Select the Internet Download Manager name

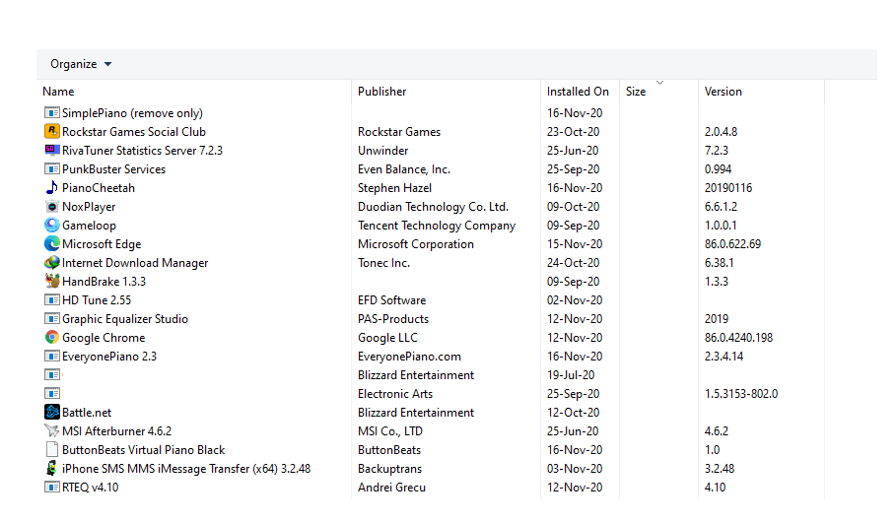pyautogui.click(x=135, y=263)
